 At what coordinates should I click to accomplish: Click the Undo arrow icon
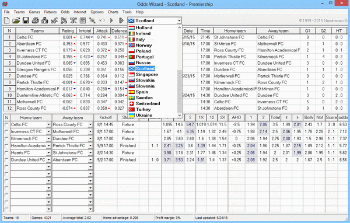click(102, 20)
